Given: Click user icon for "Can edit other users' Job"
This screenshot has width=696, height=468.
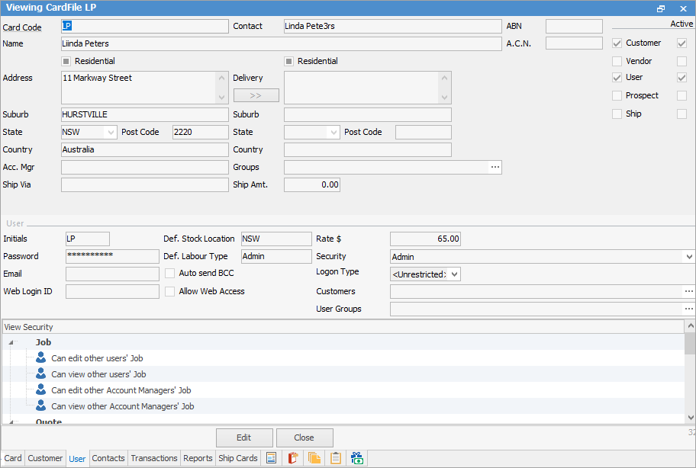Looking at the screenshot, I should (41, 357).
